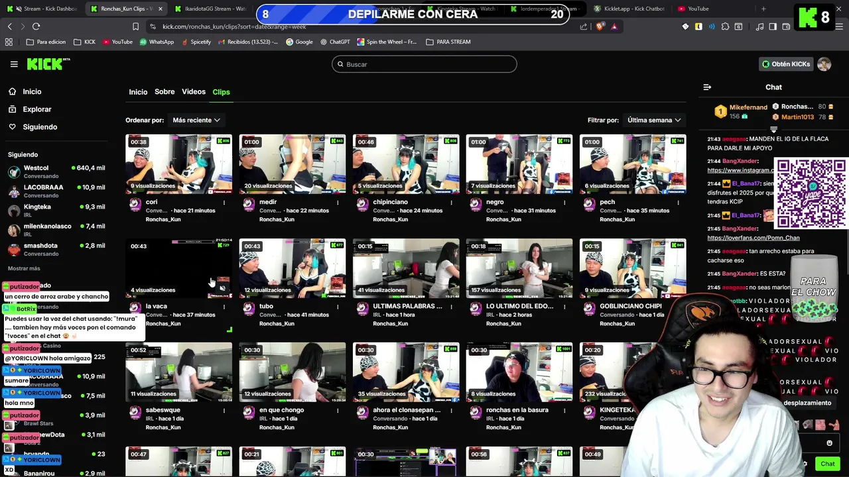849x477 pixels.
Task: Play 'LO ULTIMO DEL EDO' clip thumbnail
Action: click(x=519, y=268)
